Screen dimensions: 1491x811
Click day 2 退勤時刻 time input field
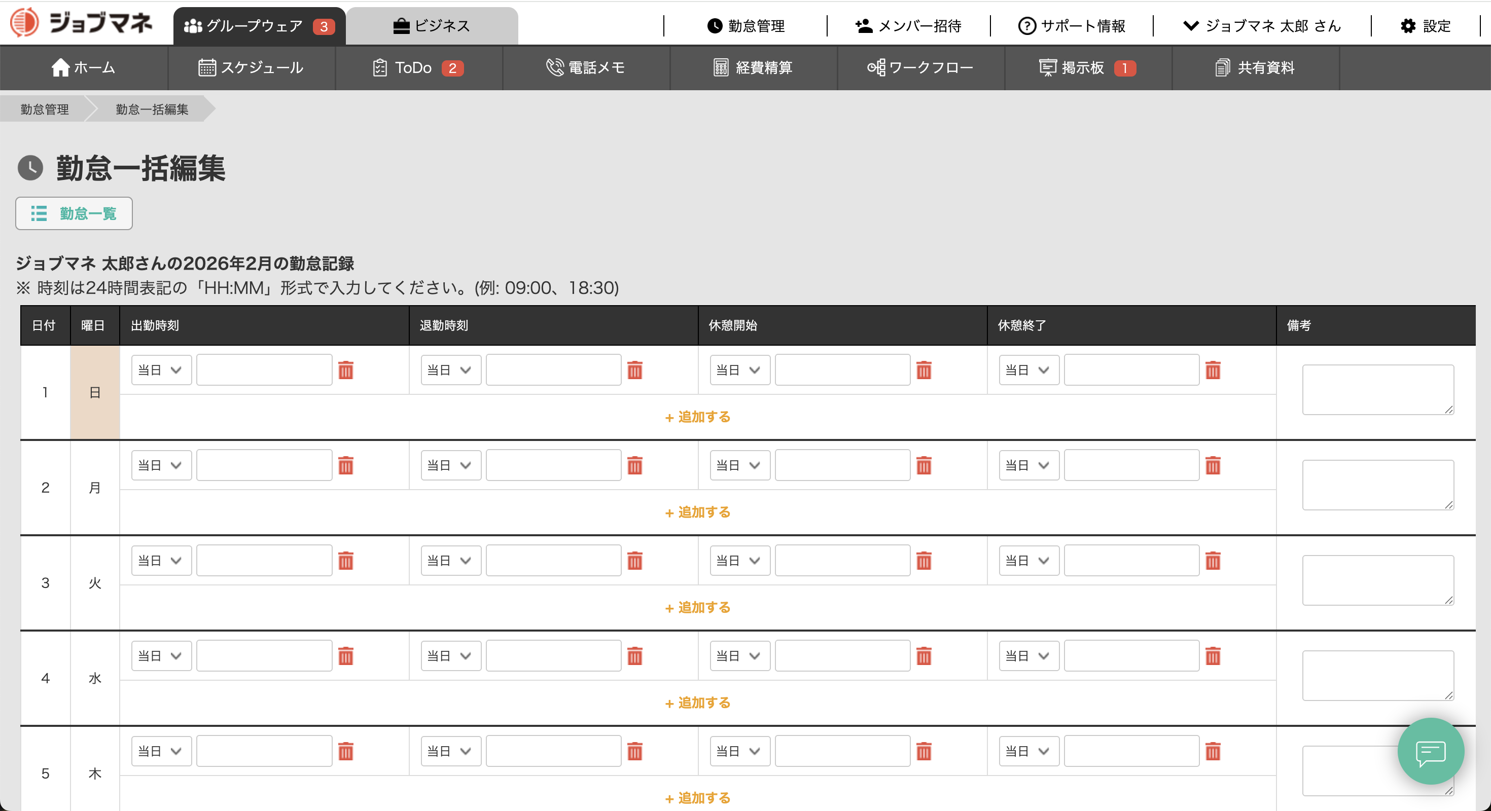coord(553,466)
